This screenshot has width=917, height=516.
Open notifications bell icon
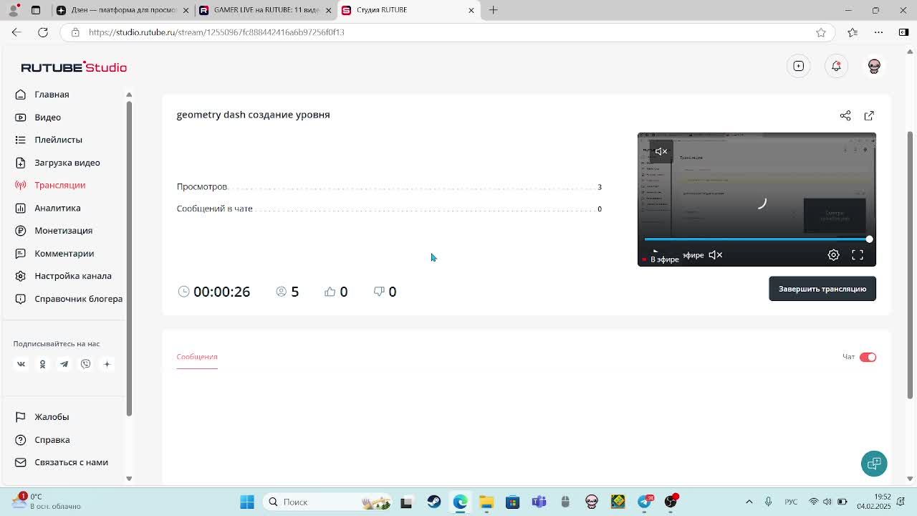point(836,66)
